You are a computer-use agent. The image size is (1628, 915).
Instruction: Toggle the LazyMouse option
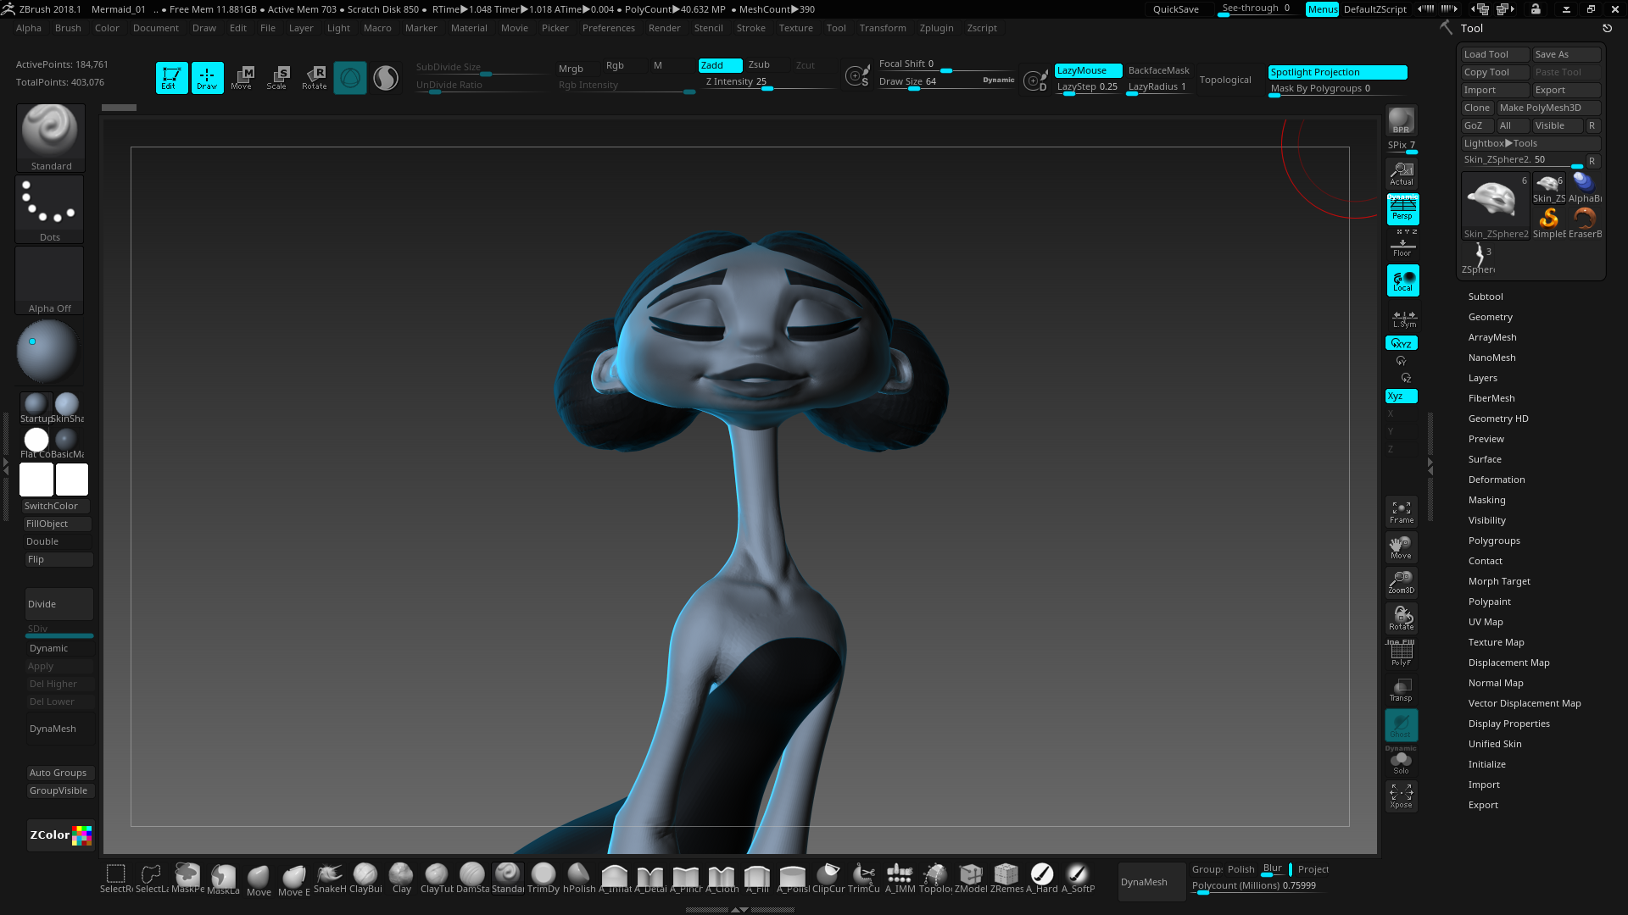pyautogui.click(x=1088, y=70)
